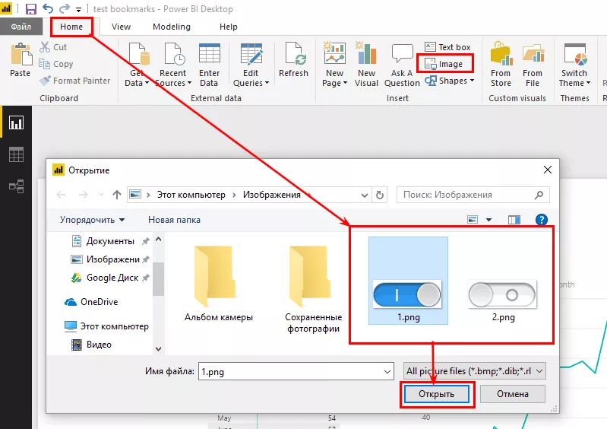Click the dialog Back arrow
607x429 pixels.
62,195
